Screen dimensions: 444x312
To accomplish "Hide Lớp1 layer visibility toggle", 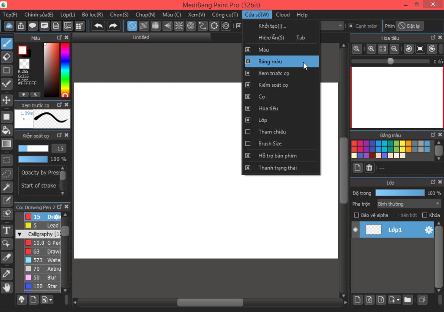I will (x=356, y=230).
